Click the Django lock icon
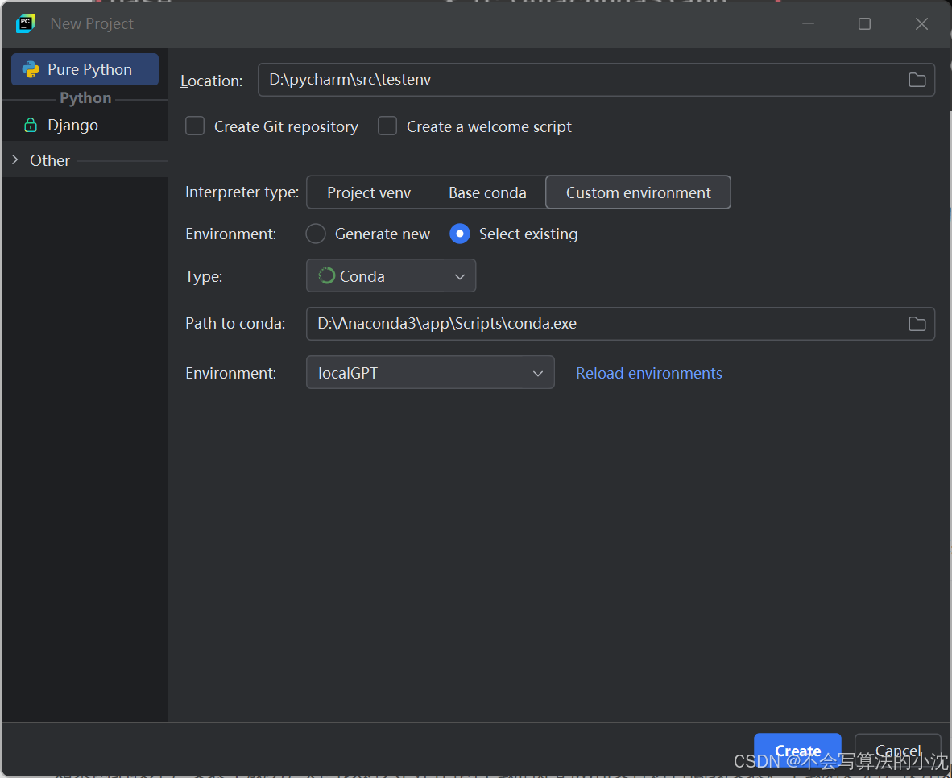952x778 pixels. 31,125
